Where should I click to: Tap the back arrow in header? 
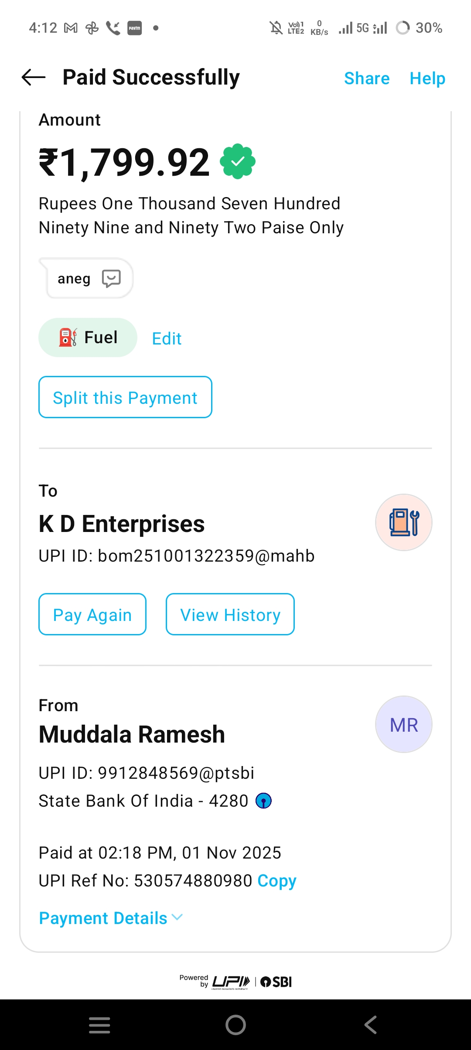coord(34,78)
